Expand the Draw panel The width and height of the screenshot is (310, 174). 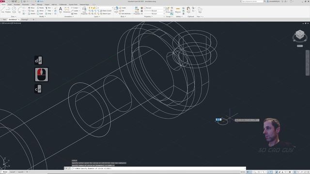coord(14,16)
